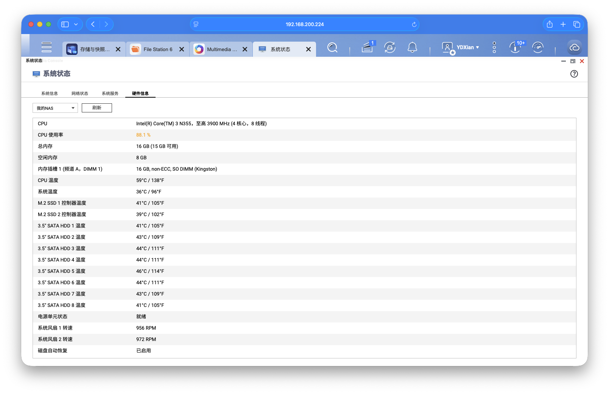Close the Multimedia taskbar tab
The width and height of the screenshot is (609, 394).
[245, 50]
